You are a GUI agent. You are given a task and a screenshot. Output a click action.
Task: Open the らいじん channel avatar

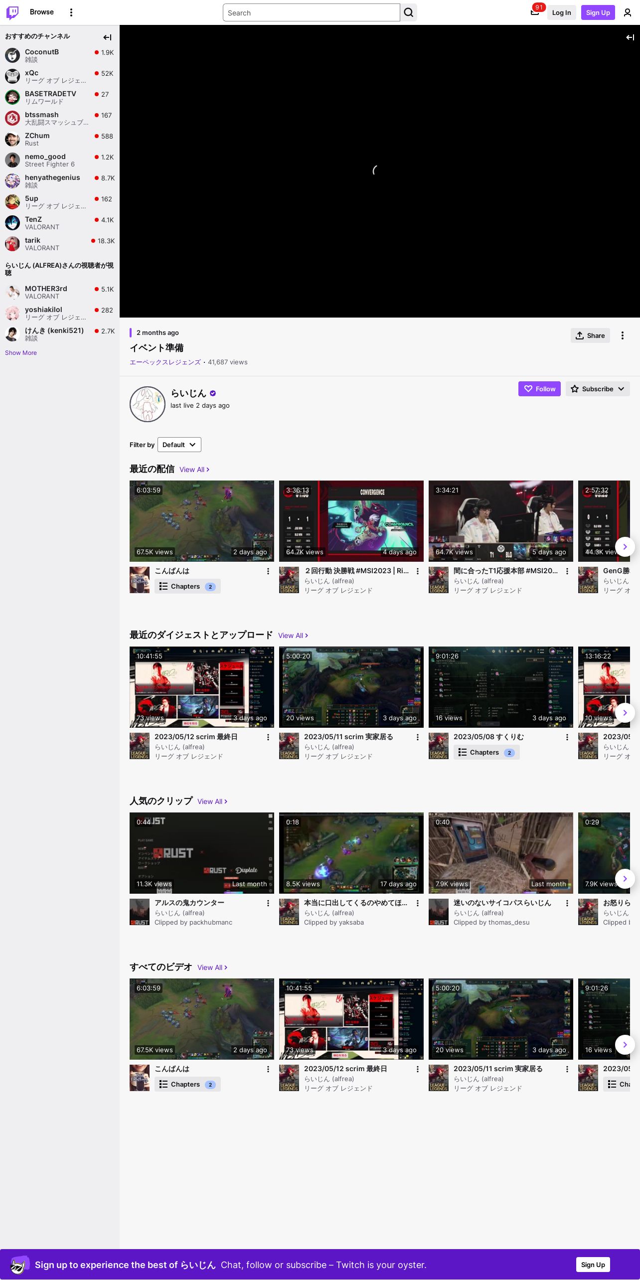148,404
